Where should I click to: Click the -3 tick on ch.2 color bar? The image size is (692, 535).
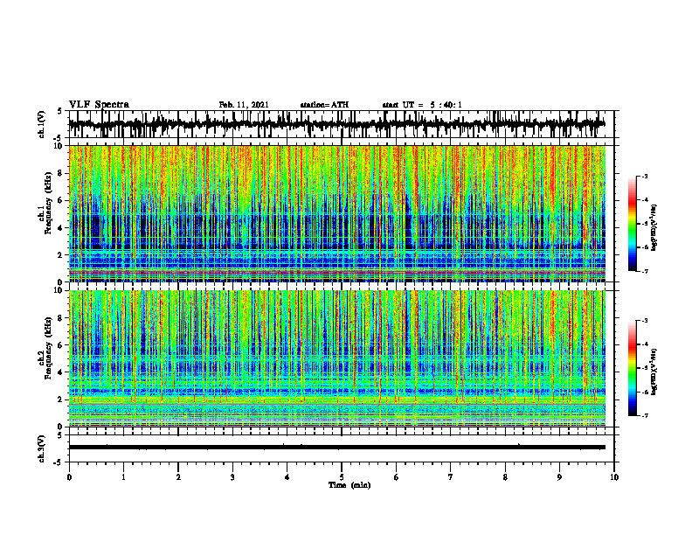click(645, 321)
